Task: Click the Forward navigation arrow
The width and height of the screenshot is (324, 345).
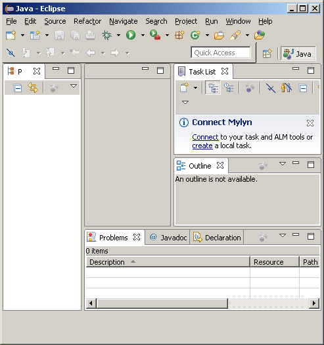Action: 115,53
